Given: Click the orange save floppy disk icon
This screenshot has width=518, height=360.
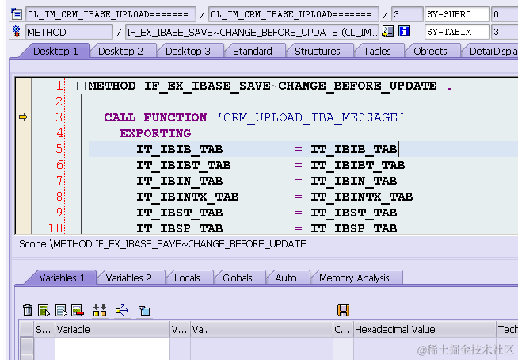Looking at the screenshot, I should click(343, 310).
